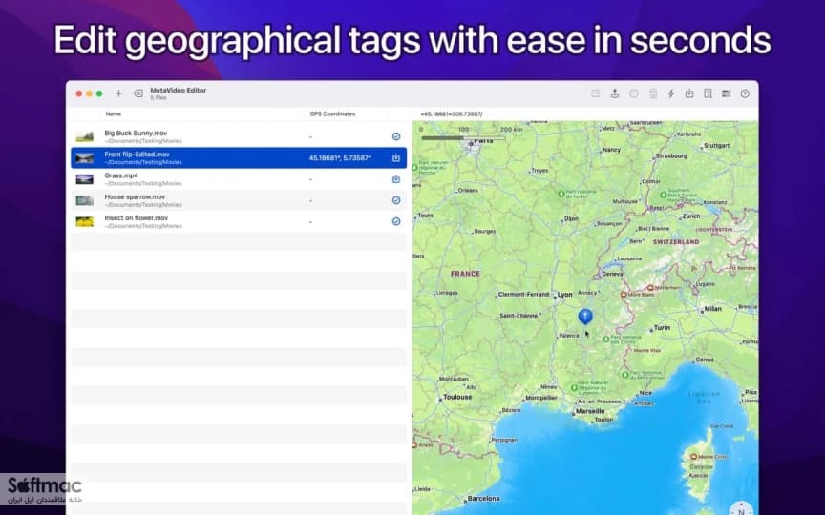
Task: Sort by the Name column header
Action: coord(113,114)
